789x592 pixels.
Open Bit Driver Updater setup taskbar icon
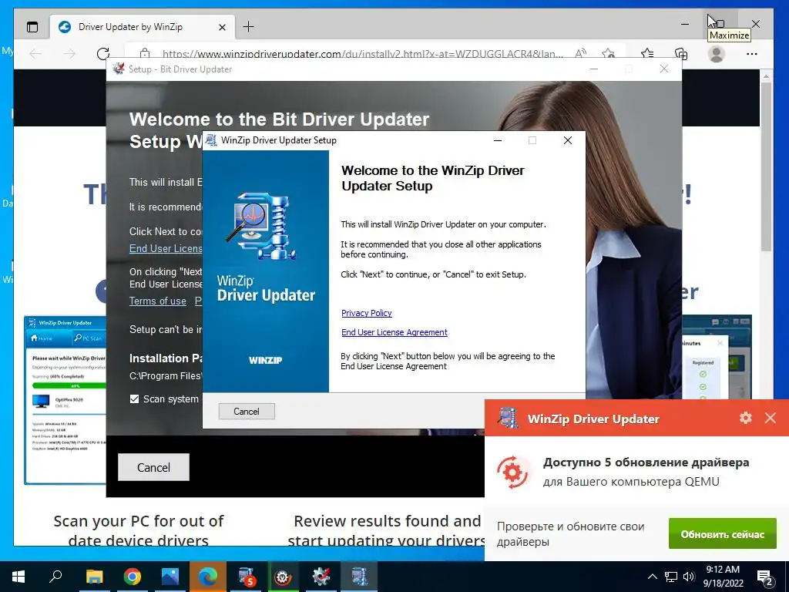point(321,577)
